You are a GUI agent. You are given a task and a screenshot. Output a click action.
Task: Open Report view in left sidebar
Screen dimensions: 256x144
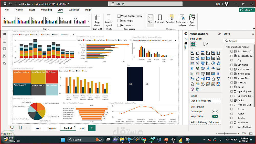coord(4,34)
